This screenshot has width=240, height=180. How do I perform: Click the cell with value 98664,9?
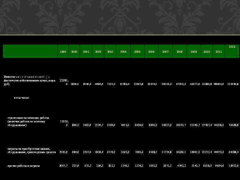tap(219, 84)
